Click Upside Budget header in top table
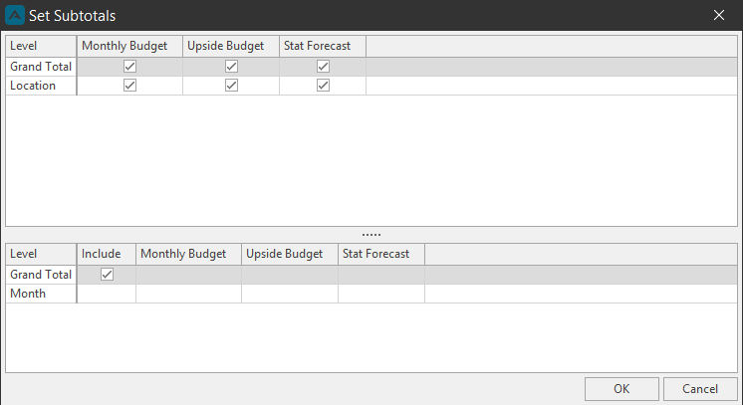This screenshot has width=743, height=405. coord(231,46)
